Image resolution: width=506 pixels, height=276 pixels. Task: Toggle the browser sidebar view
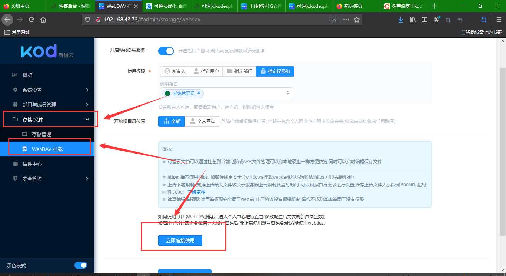coord(425,20)
